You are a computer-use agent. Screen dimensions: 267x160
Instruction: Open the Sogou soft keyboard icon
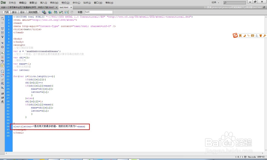[252, 35]
